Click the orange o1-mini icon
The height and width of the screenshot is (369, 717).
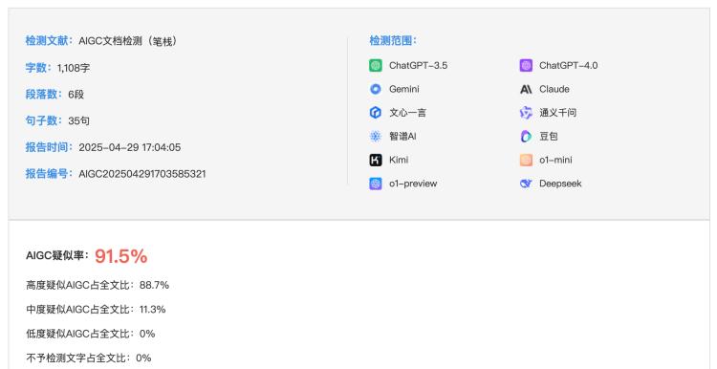(x=526, y=160)
